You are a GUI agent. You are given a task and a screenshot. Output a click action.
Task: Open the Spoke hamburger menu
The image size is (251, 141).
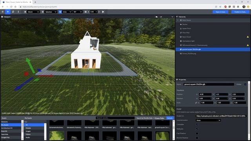click(3, 12)
